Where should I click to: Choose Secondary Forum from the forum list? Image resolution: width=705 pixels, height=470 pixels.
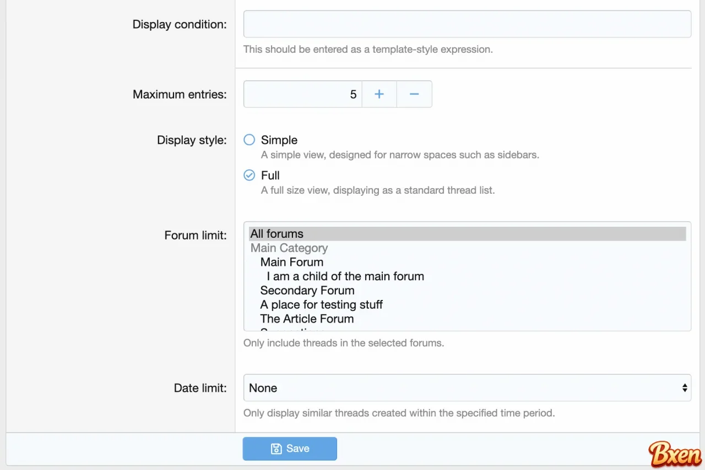coord(307,290)
